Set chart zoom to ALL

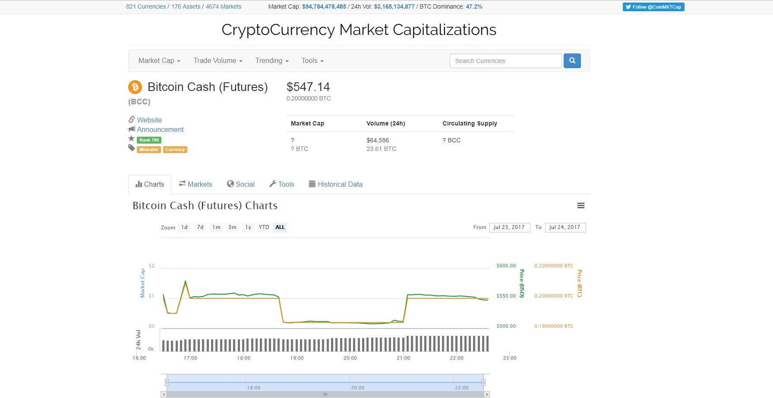point(280,227)
